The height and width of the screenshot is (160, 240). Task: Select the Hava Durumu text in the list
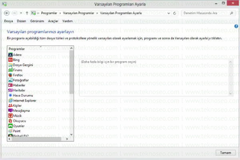point(23,95)
